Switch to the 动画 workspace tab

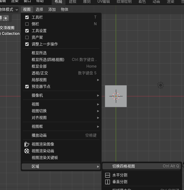tap(156, 2)
